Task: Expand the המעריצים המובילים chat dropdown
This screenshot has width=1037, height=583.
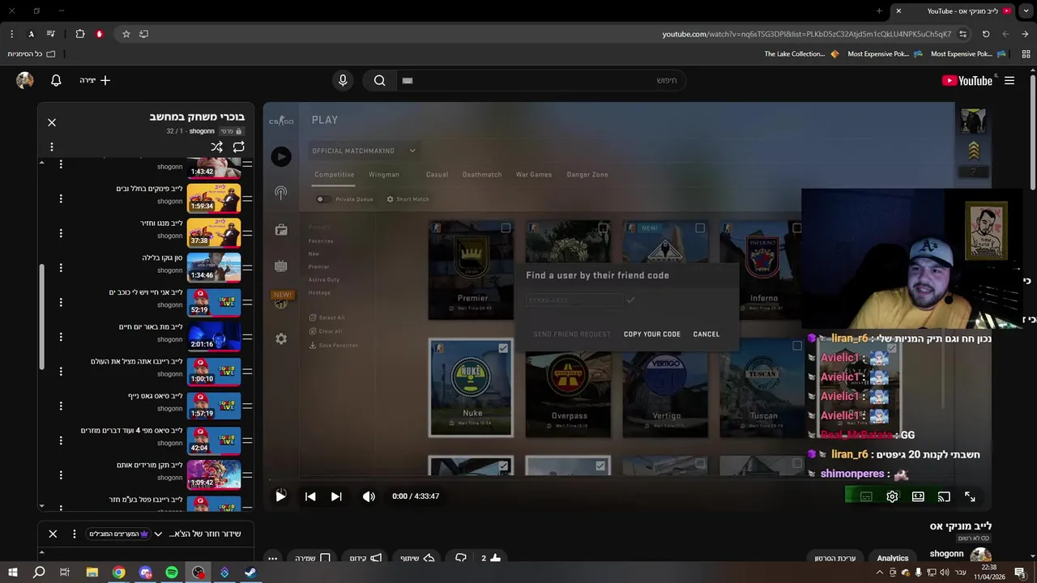Action: (158, 534)
